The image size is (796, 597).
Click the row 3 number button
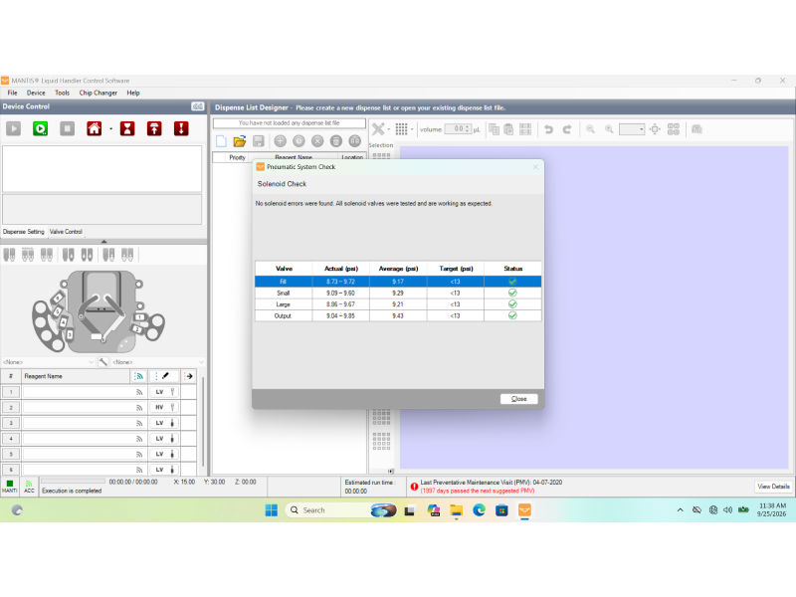point(11,423)
